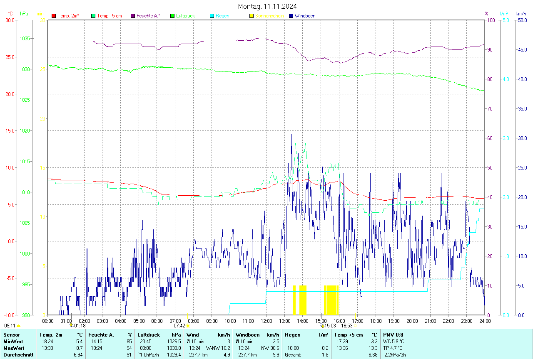Click the dark blue Windböen legend swatch
The image size is (533, 359).
point(291,16)
